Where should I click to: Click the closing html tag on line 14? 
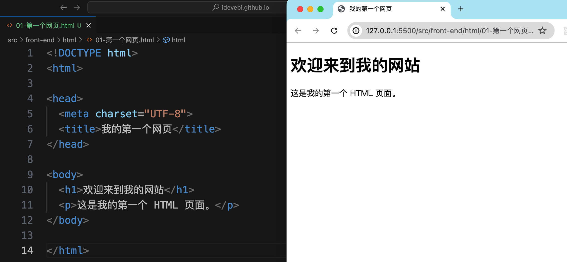[x=68, y=251]
